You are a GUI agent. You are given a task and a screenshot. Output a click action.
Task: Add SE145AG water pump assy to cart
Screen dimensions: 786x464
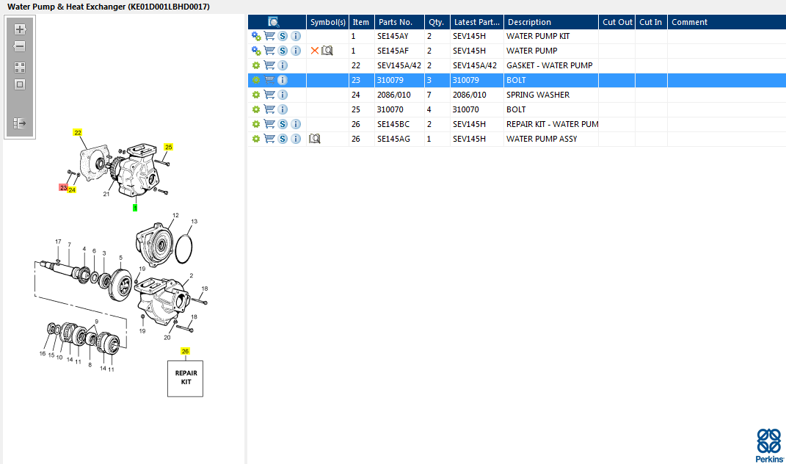[269, 139]
